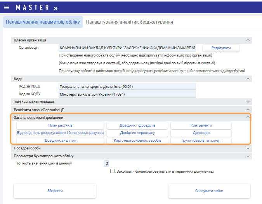Switch to Налаштування аналітик бюджетування tab
Image resolution: width=262 pixels, height=204 pixels.
[129, 22]
